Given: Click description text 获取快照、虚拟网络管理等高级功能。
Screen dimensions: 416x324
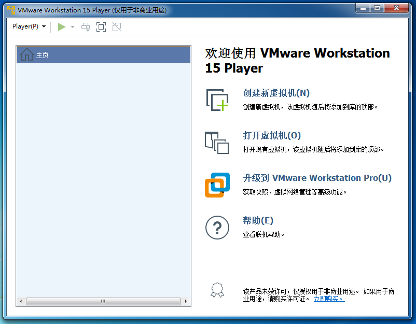Looking at the screenshot, I should [295, 192].
